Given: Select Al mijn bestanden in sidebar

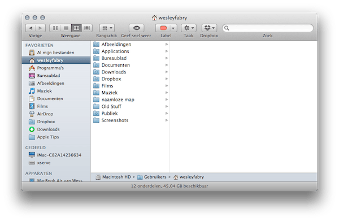Looking at the screenshot, I should 56,53.
